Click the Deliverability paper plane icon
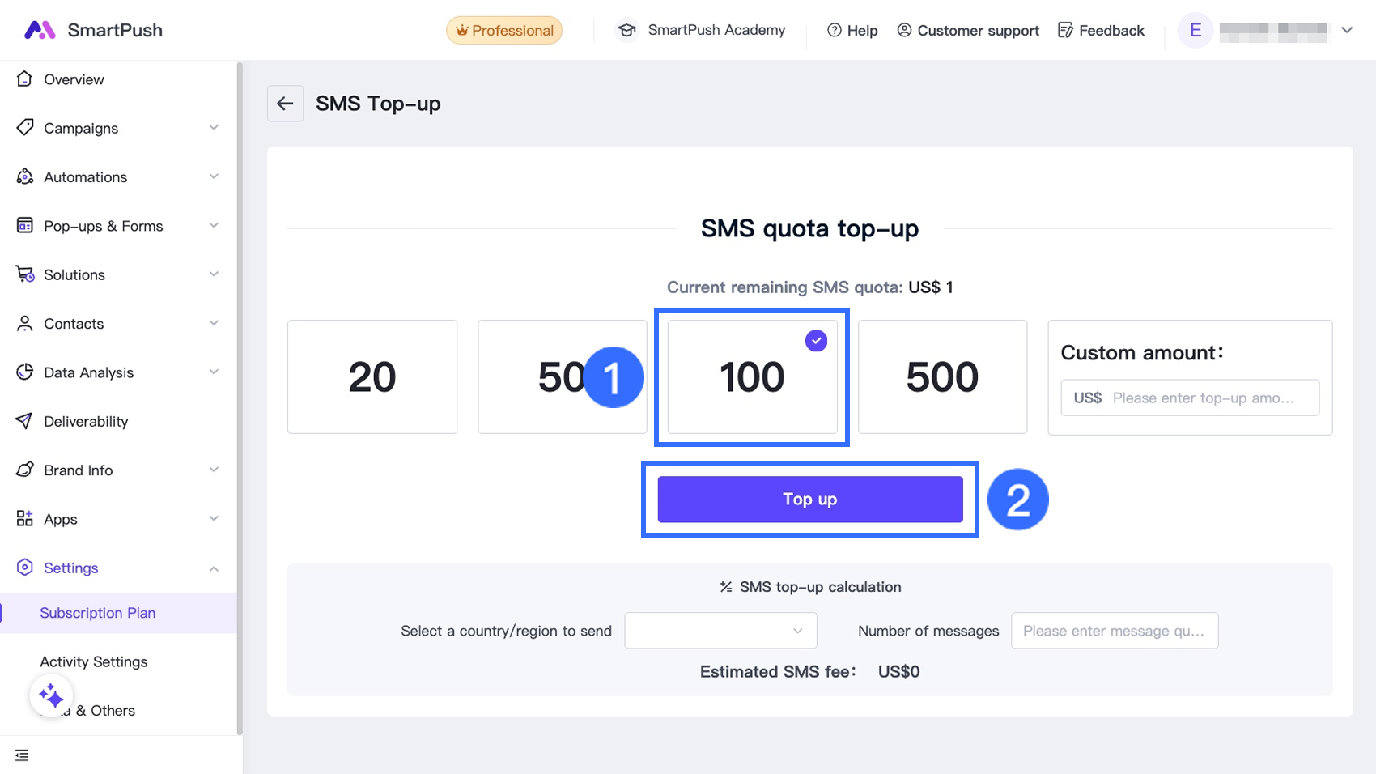The width and height of the screenshot is (1376, 774). tap(25, 421)
